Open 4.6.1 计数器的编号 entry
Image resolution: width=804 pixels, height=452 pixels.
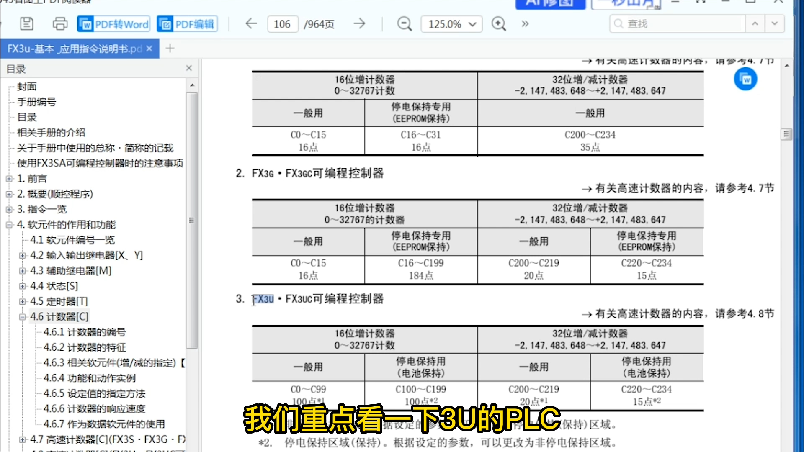[x=85, y=332]
